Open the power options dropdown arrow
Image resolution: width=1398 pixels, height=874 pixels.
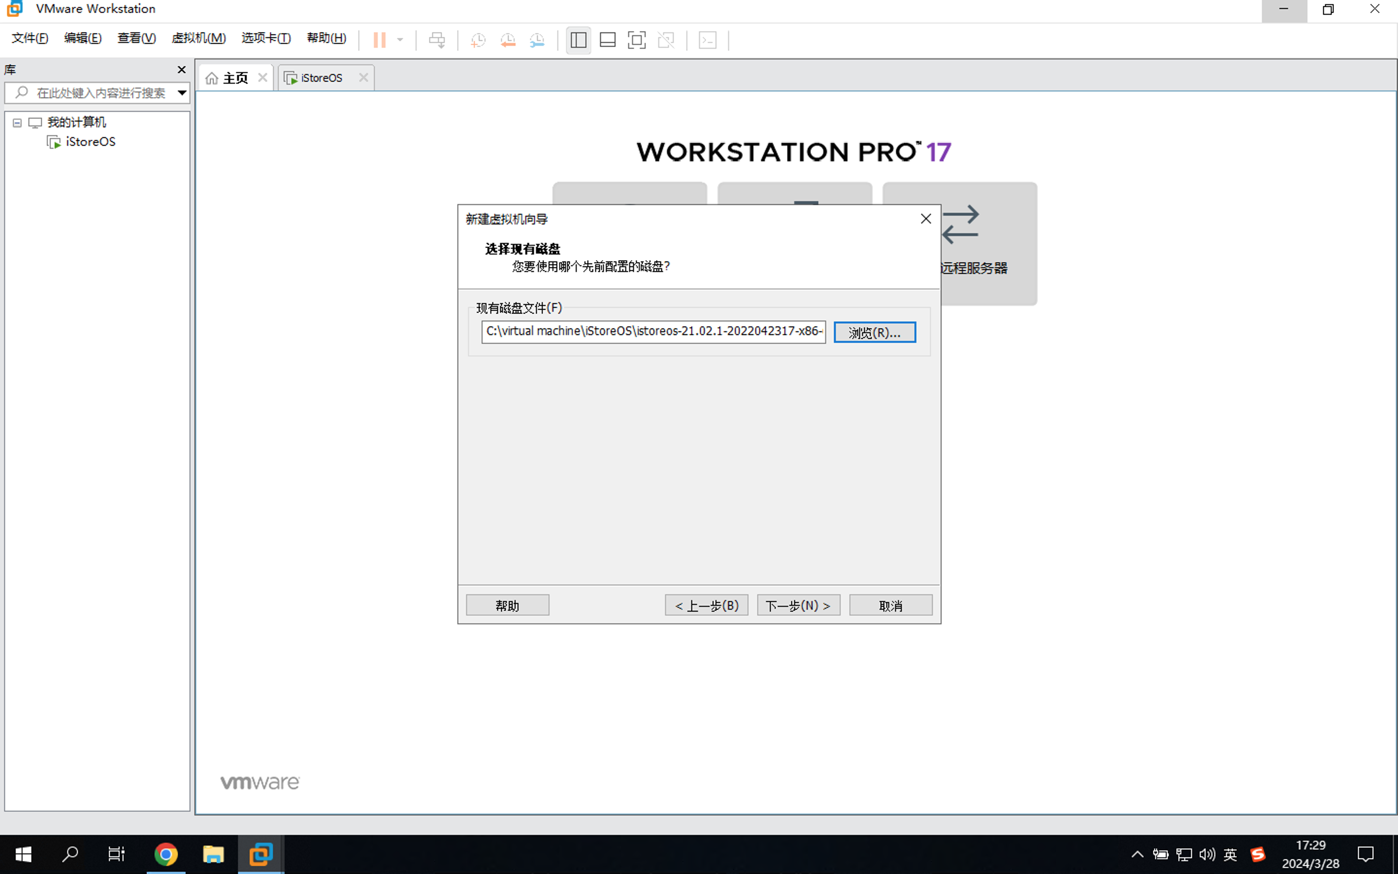click(x=400, y=40)
